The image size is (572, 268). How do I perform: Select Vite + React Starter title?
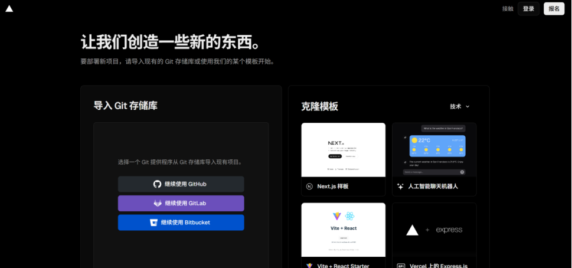(x=343, y=266)
